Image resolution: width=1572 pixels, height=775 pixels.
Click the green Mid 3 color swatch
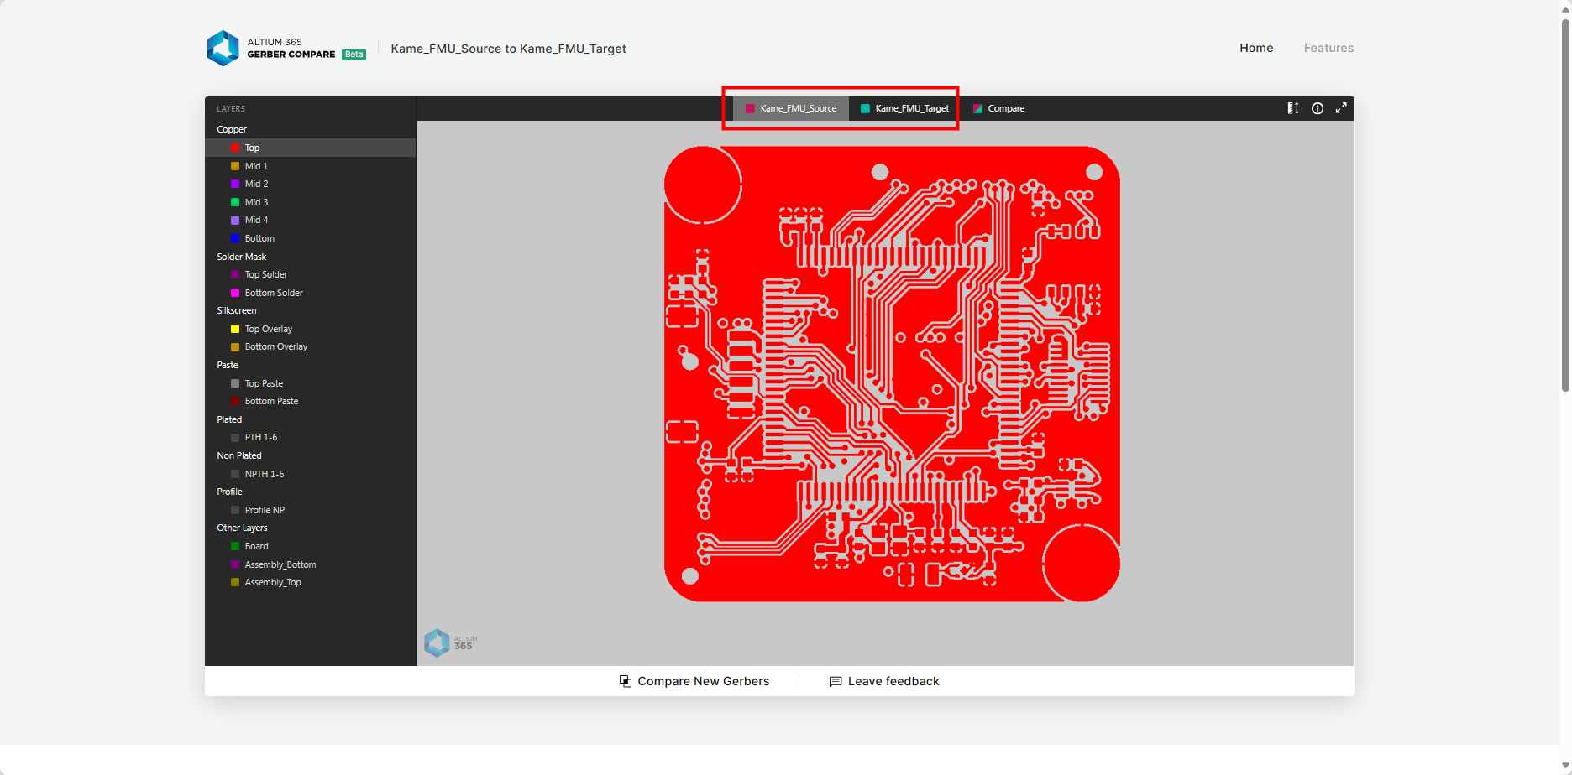click(x=235, y=202)
